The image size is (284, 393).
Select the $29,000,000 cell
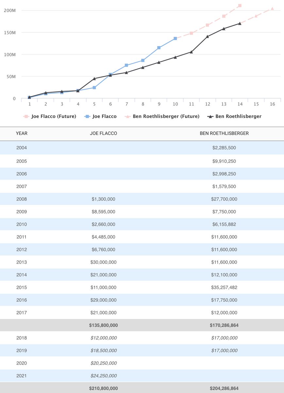103,300
